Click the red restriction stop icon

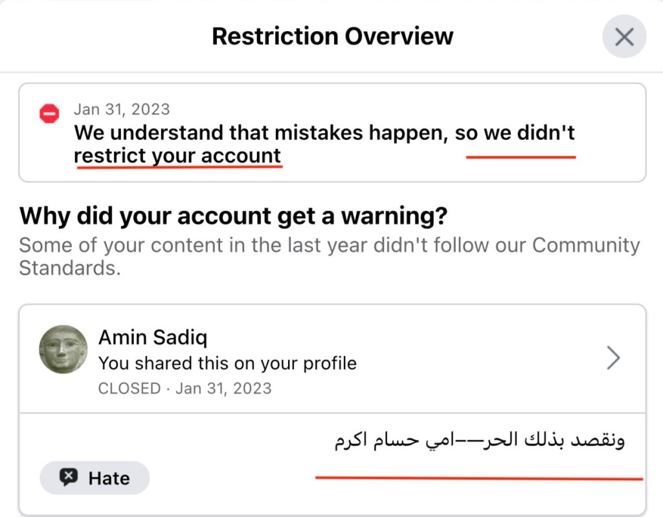pyautogui.click(x=49, y=115)
